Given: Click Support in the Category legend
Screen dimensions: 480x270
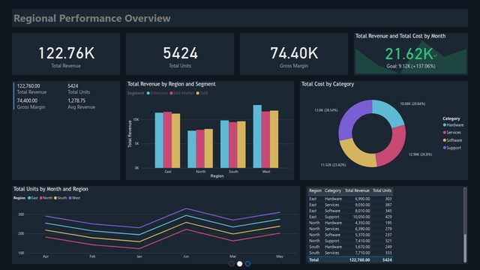Looking at the screenshot, I should tap(451, 148).
